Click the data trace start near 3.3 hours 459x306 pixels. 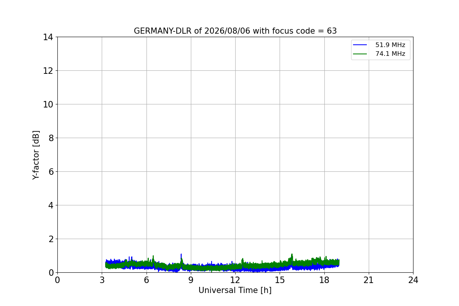pos(106,264)
